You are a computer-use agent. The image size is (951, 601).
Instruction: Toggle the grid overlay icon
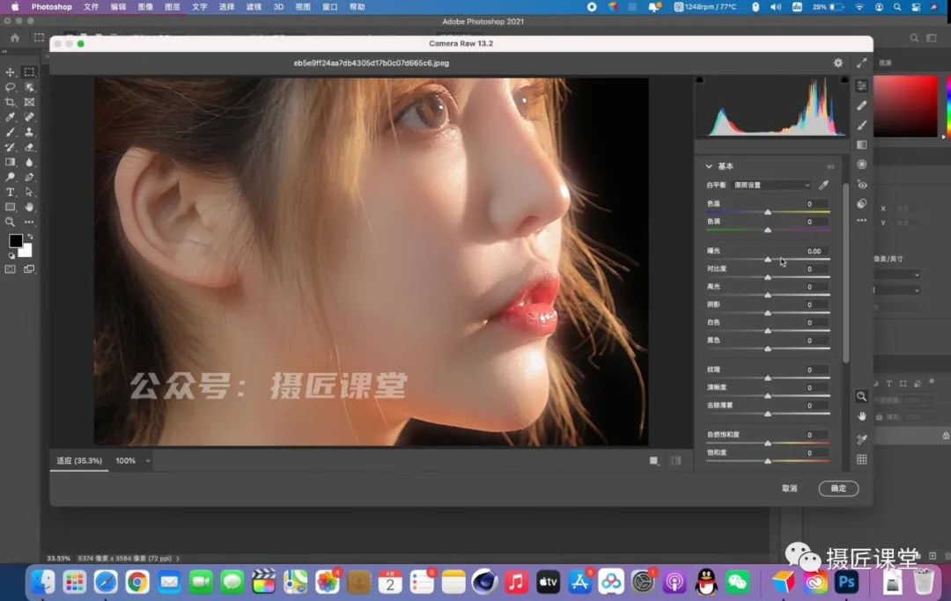point(861,459)
